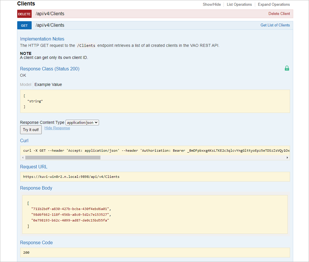Click the red DELETE method badge
The image size is (309, 262).
click(24, 14)
